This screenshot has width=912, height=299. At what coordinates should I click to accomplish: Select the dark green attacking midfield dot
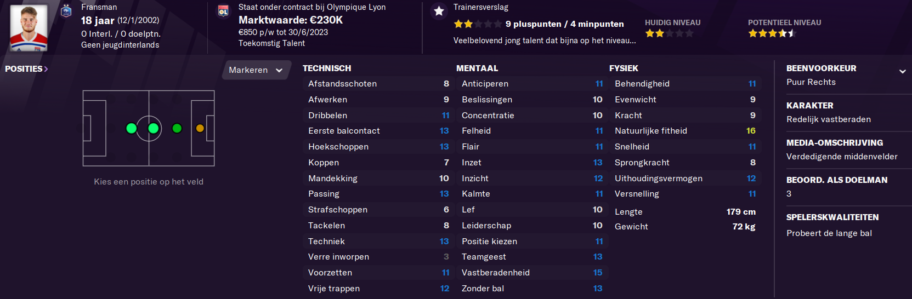click(x=177, y=128)
